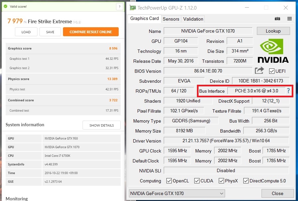Click the Release Date field May 30, 2016
Image resolution: width=298 pixels, height=201 pixels.
(x=181, y=61)
